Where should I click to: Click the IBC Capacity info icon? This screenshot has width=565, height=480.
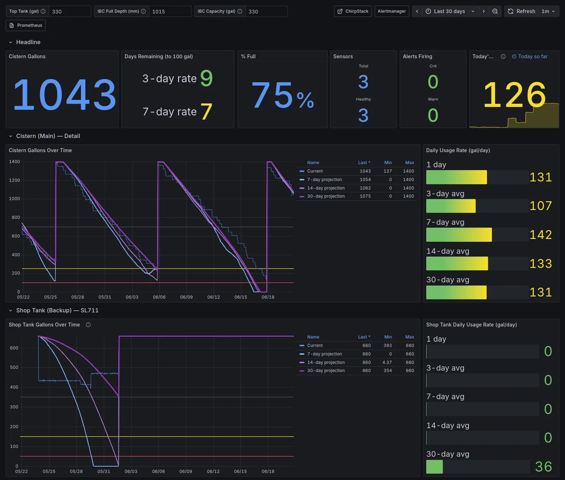[x=240, y=11]
